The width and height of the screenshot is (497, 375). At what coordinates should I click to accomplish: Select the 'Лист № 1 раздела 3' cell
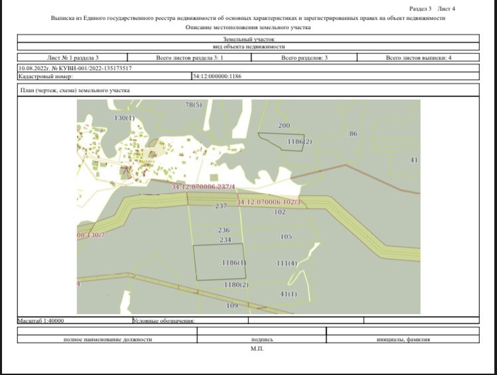coord(72,58)
